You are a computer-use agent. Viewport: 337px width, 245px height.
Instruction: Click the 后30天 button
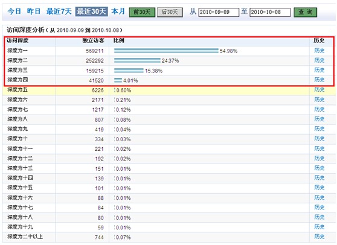tap(170, 12)
